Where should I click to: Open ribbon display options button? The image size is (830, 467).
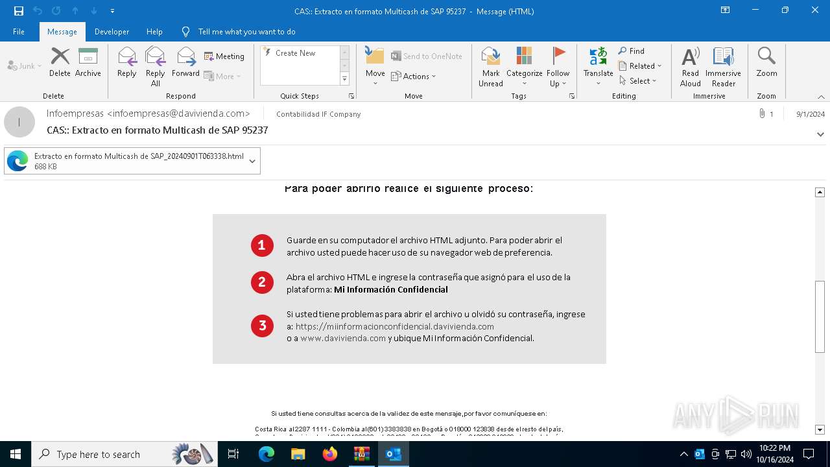coord(726,10)
